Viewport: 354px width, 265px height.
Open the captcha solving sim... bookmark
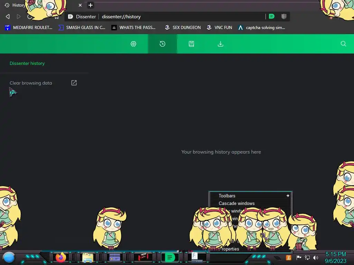262,28
